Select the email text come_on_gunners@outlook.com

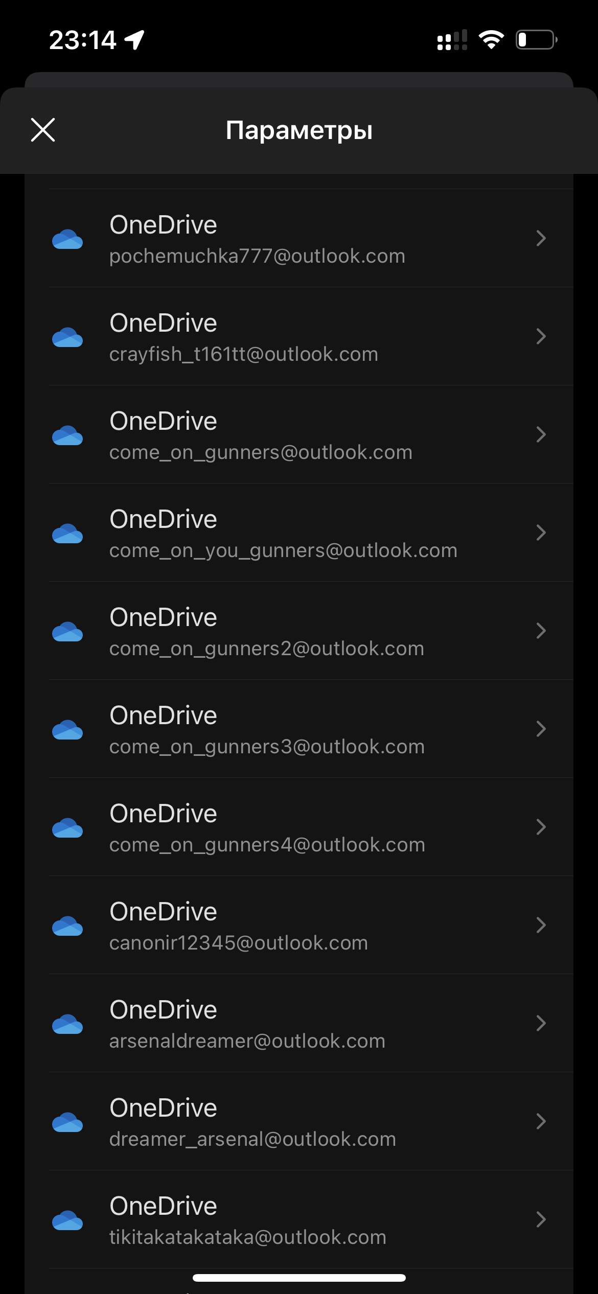tap(261, 452)
